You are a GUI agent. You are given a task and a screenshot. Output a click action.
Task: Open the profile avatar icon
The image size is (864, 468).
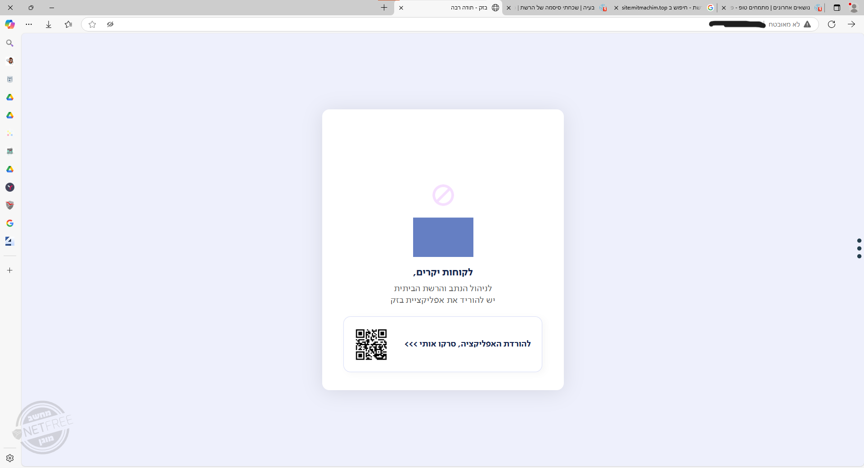(x=854, y=8)
